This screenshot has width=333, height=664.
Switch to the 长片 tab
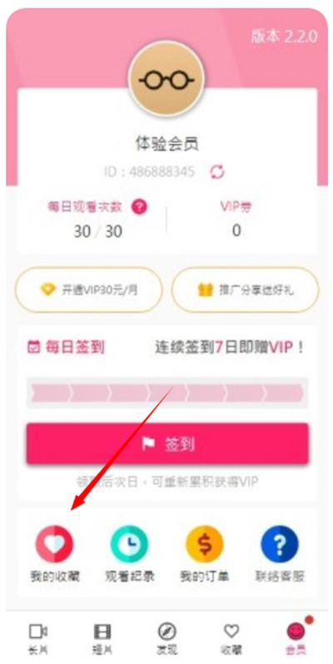38,637
